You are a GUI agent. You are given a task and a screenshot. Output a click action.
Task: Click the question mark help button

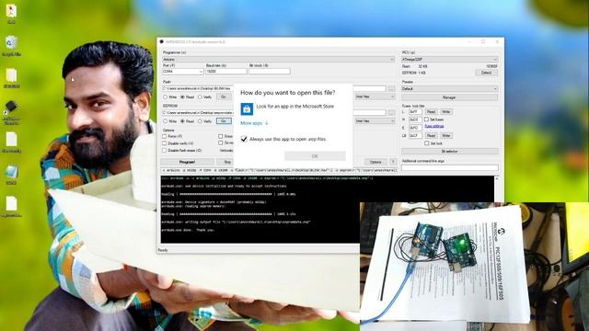point(393,162)
